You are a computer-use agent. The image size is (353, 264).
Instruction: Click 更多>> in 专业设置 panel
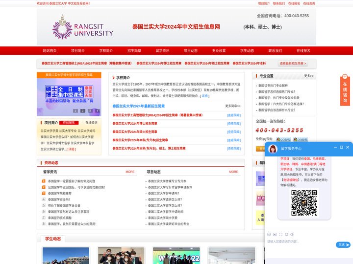click(309, 76)
